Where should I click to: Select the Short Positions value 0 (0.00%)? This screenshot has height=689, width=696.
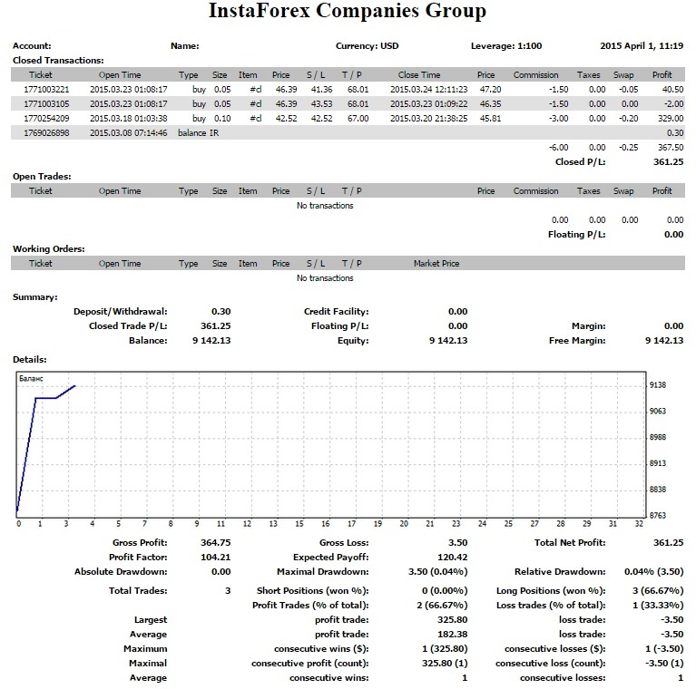pyautogui.click(x=445, y=590)
